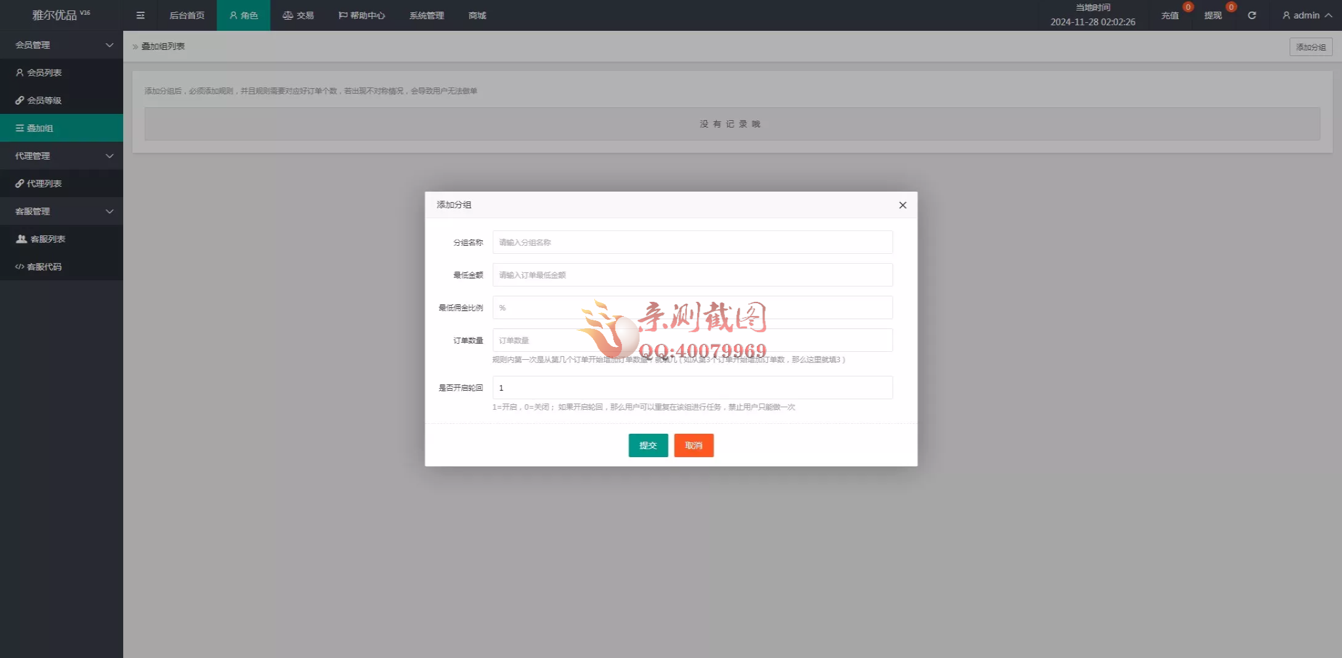Open the admin account dropdown

(x=1306, y=15)
